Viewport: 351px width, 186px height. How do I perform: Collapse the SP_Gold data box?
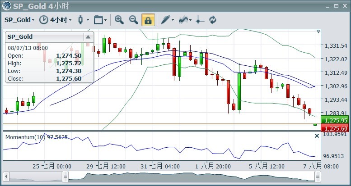point(88,37)
